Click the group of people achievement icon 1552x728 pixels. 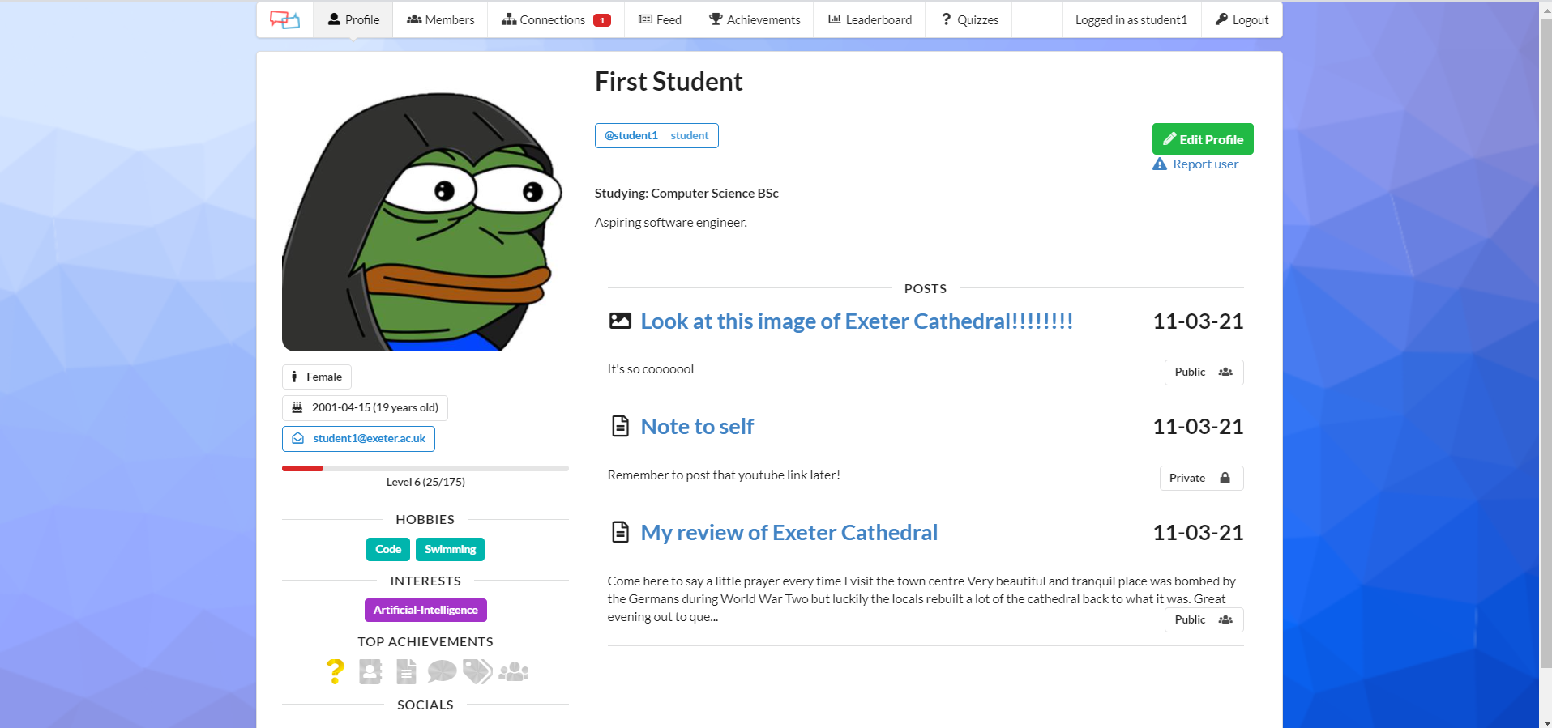[514, 671]
